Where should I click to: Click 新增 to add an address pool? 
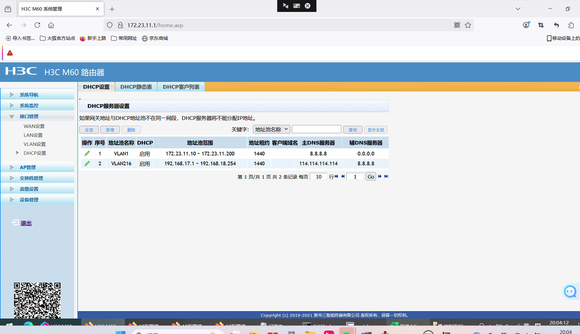click(x=110, y=130)
